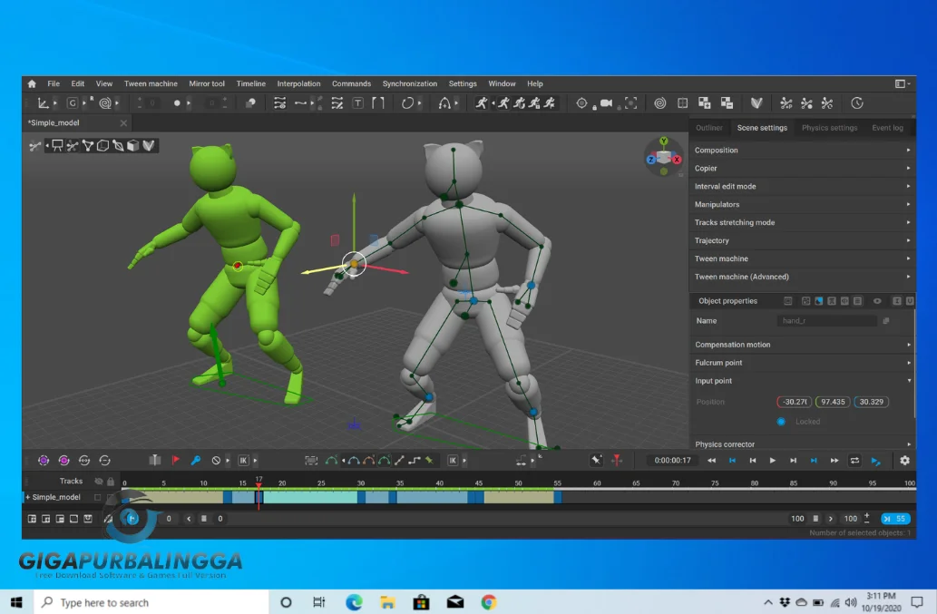Click the Y position field 97.435

click(833, 402)
